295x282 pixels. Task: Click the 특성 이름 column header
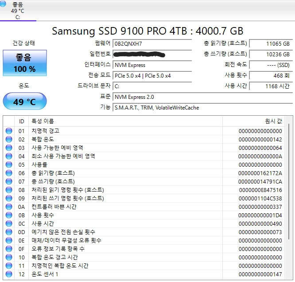125,121
